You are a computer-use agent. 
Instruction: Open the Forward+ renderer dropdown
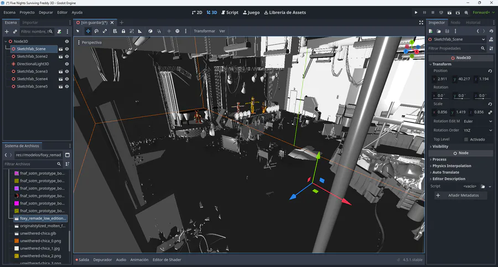click(x=484, y=12)
